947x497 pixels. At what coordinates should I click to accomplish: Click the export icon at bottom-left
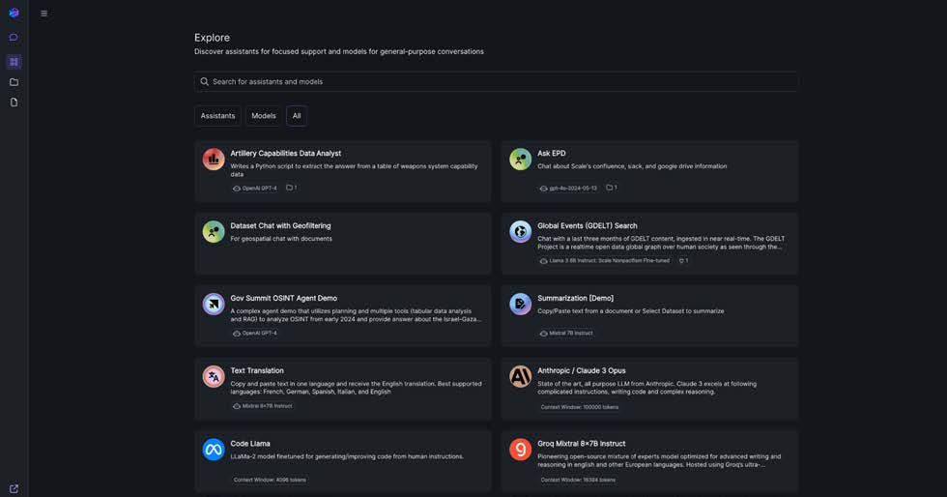click(14, 489)
